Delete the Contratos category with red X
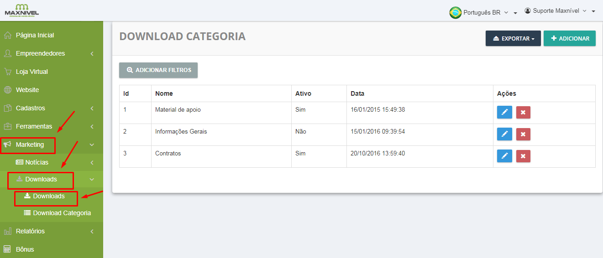Image resolution: width=603 pixels, height=258 pixels. click(523, 156)
